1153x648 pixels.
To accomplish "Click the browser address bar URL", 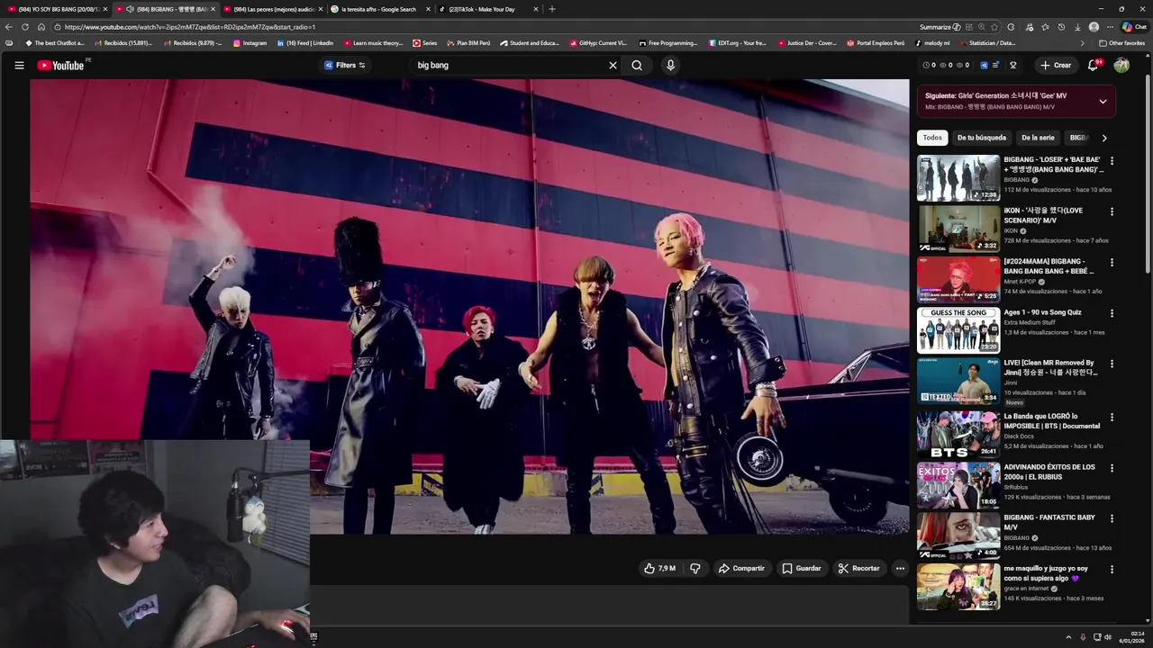I will pyautogui.click(x=190, y=27).
